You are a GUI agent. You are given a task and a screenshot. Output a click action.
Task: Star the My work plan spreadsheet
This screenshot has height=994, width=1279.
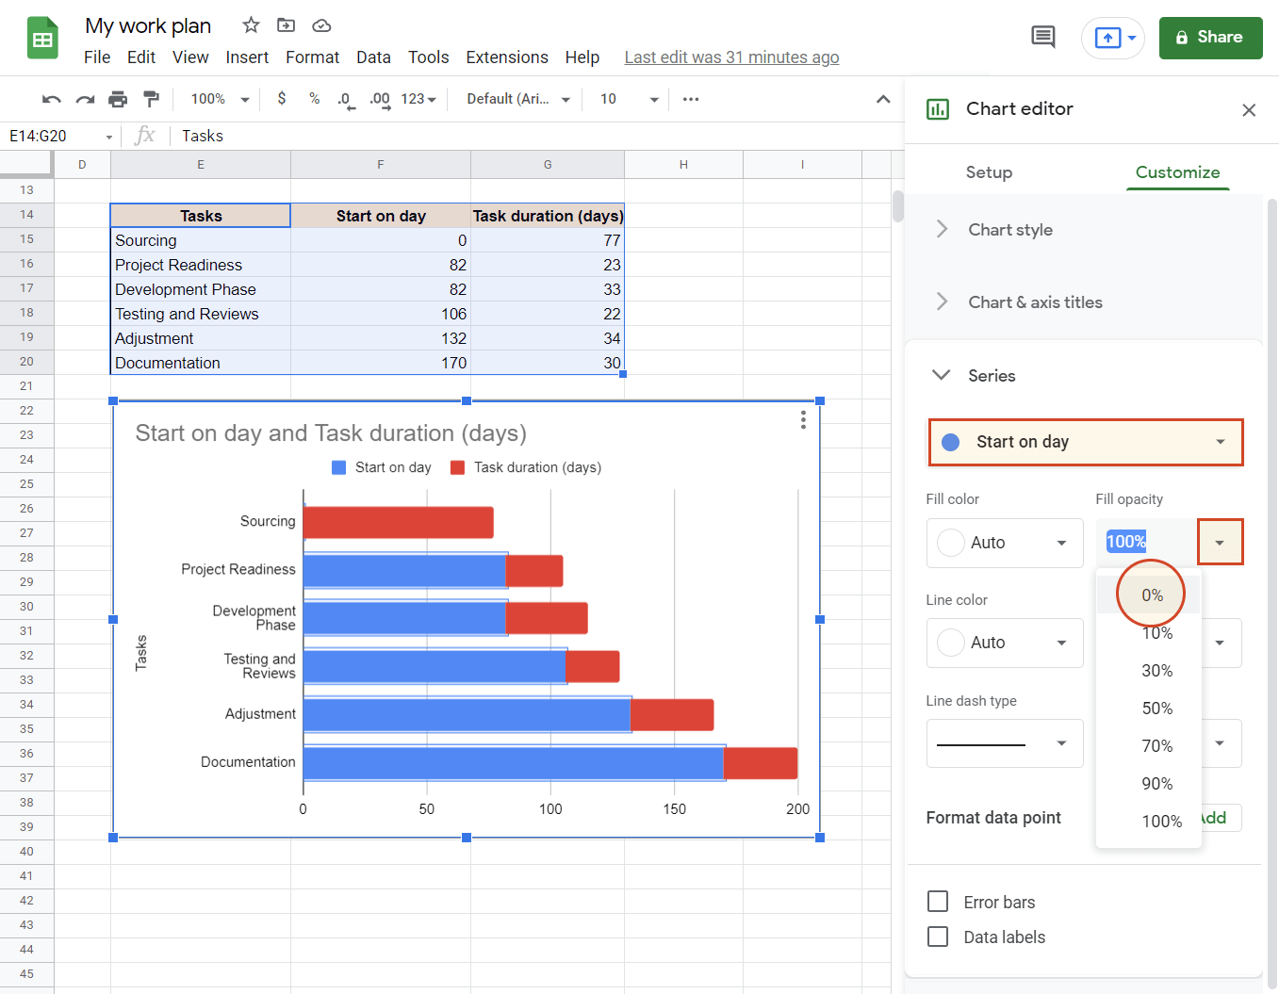click(250, 25)
